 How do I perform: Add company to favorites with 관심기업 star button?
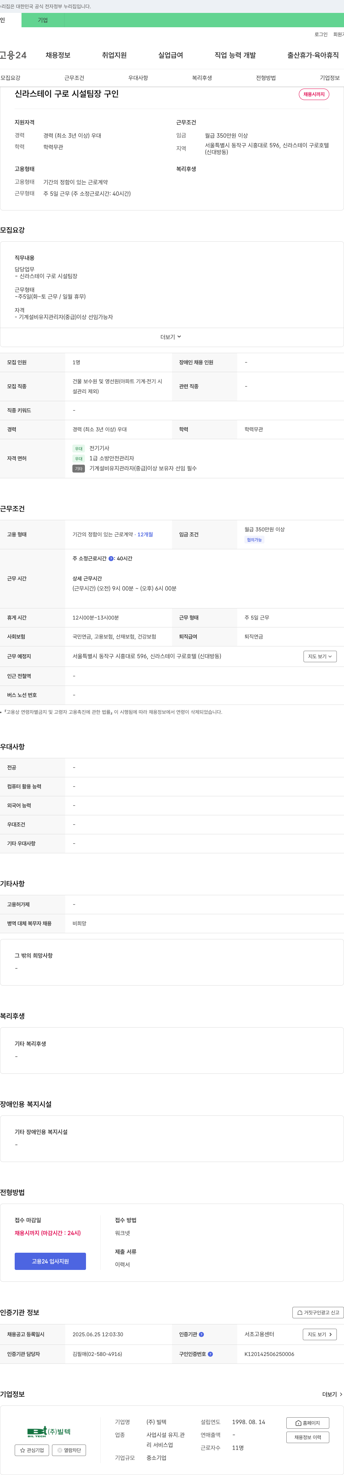[32, 1450]
